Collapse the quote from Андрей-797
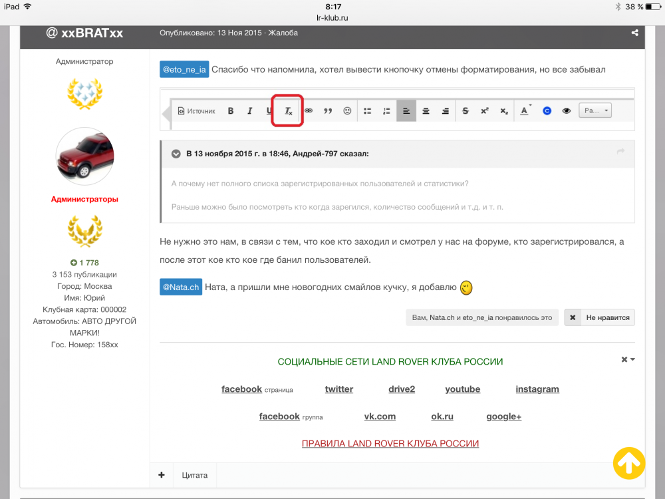This screenshot has height=499, width=665. [x=176, y=154]
